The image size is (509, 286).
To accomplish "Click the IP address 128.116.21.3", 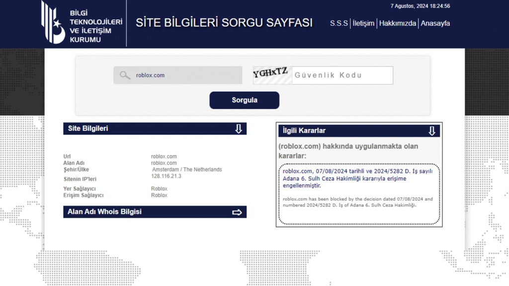I will 166,176.
